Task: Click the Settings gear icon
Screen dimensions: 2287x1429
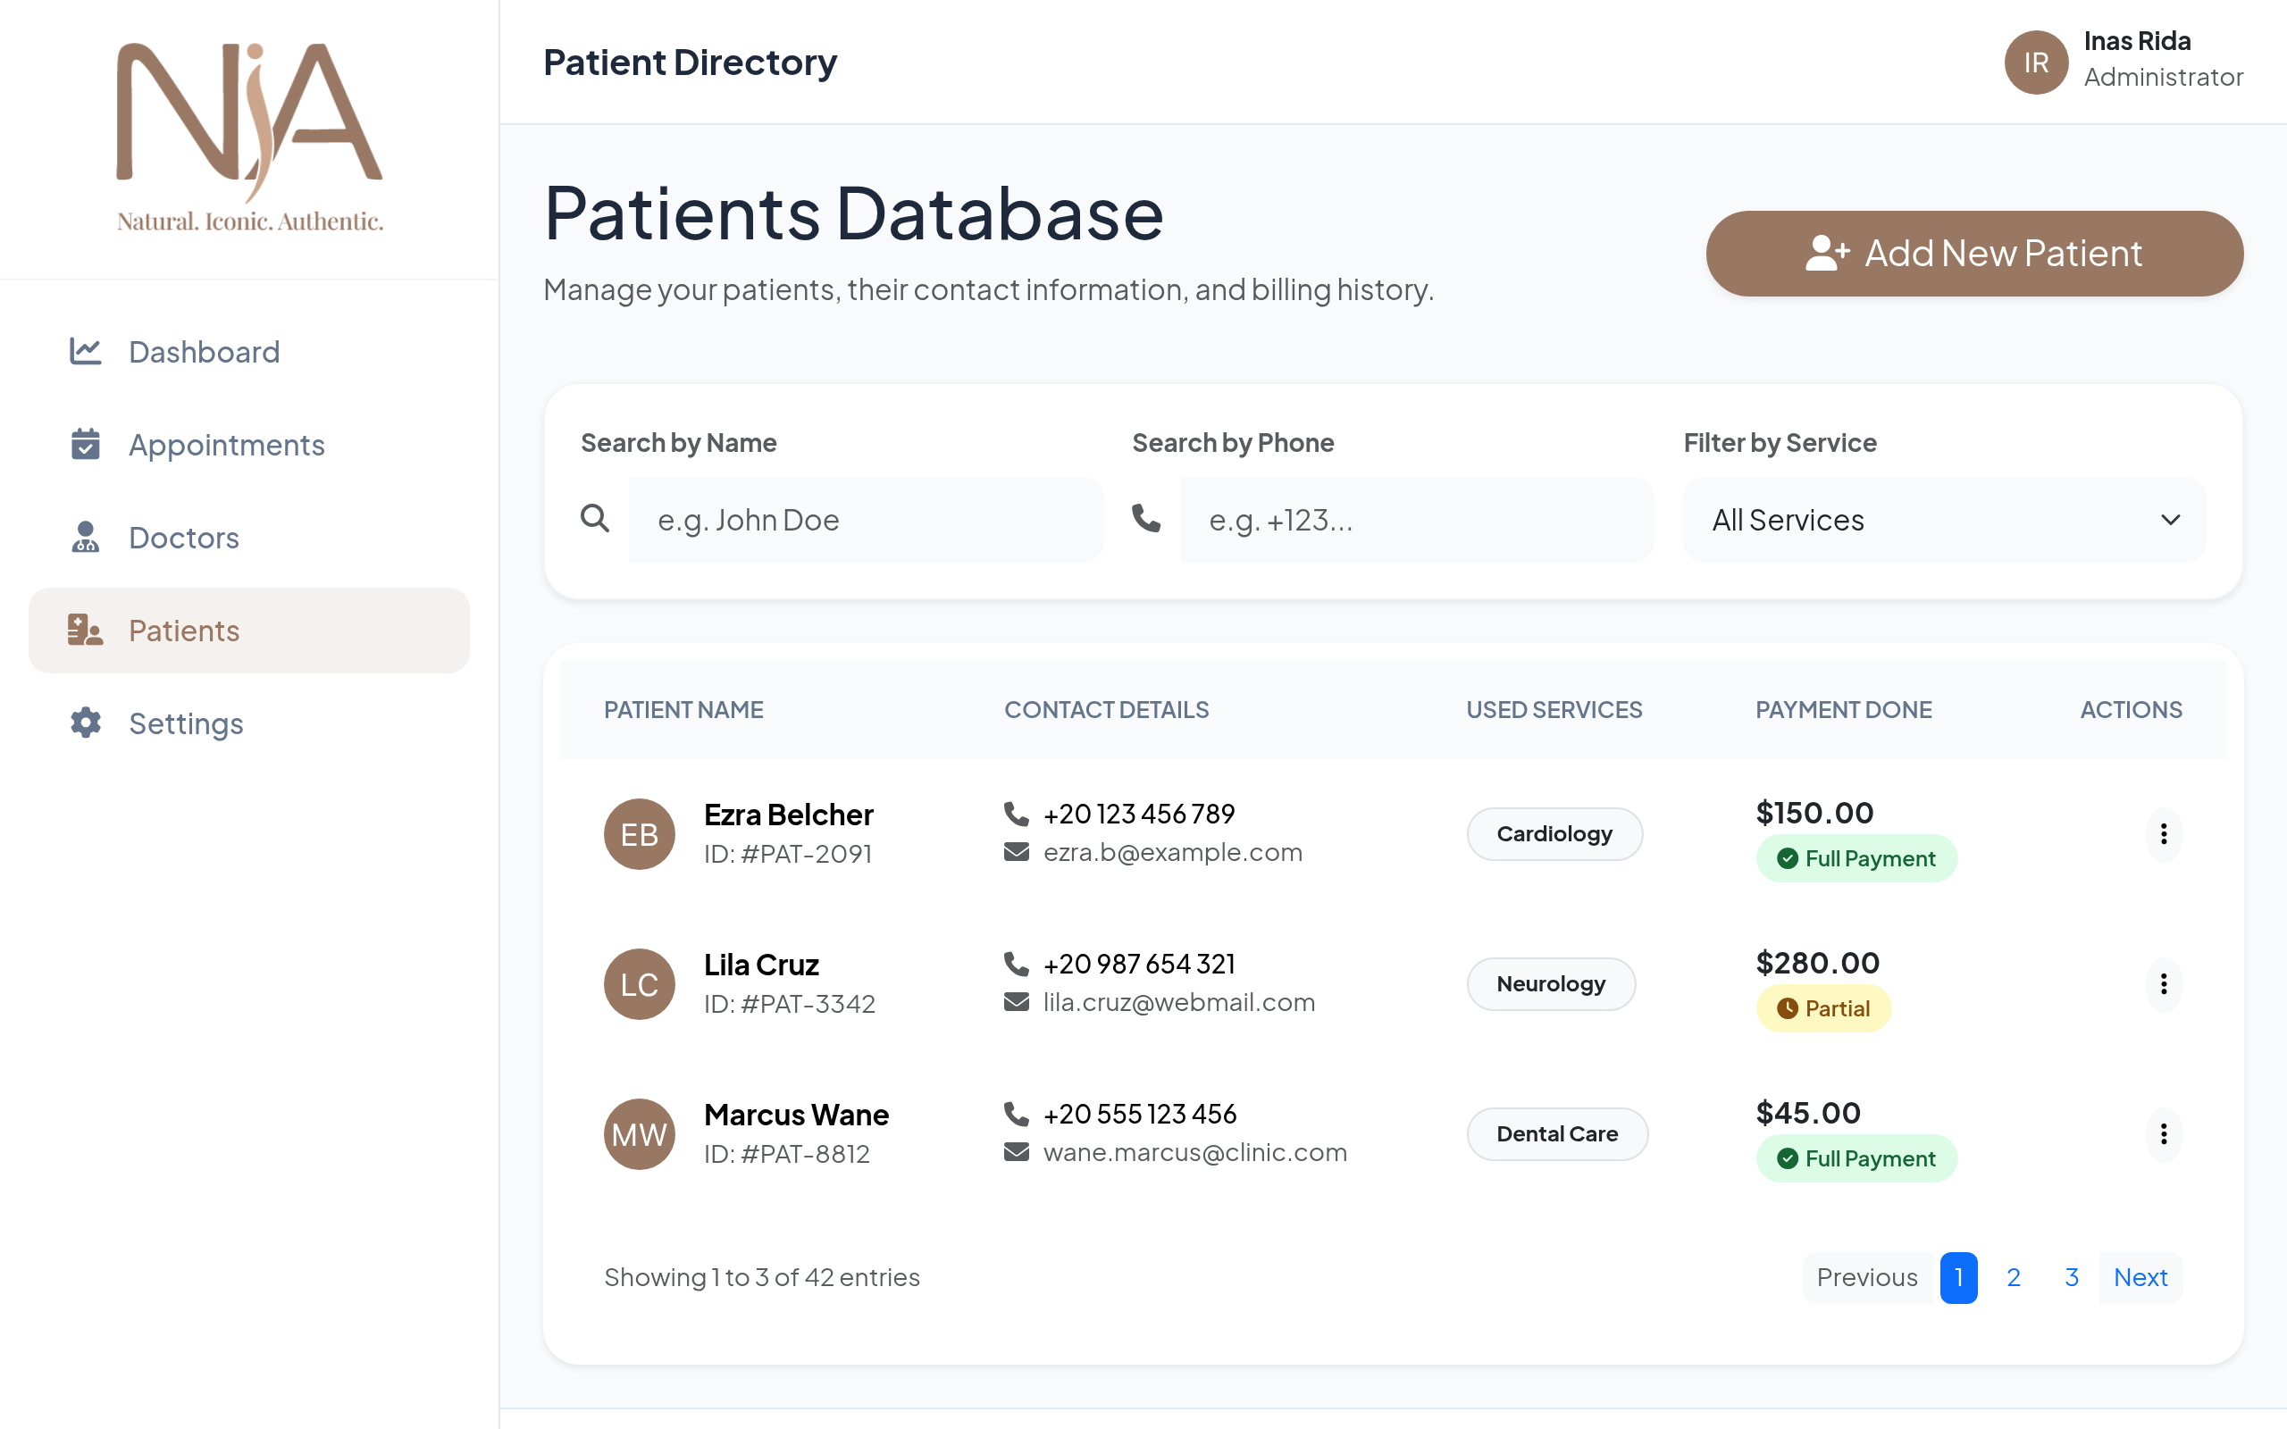Action: [x=85, y=723]
